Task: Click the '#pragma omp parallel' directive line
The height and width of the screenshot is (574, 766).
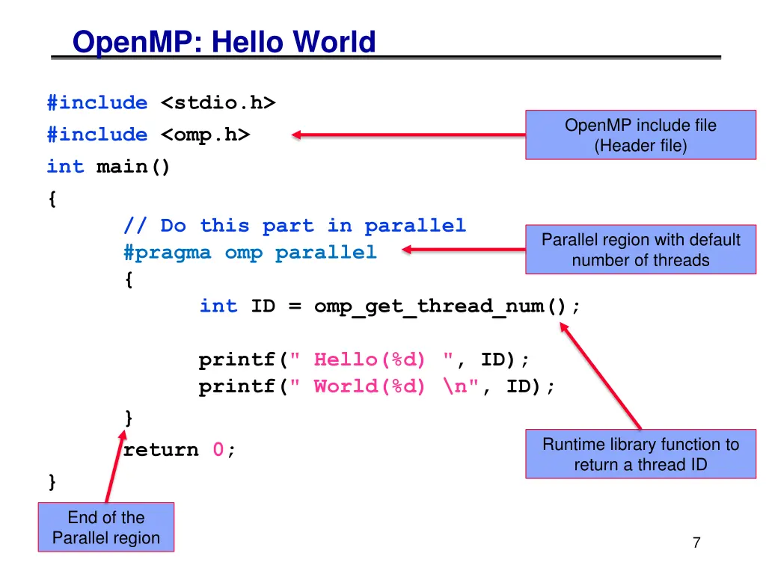Action: (x=250, y=253)
